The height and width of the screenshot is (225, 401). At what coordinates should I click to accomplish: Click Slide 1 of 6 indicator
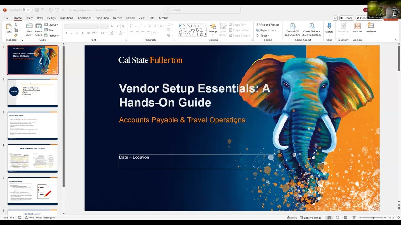[8, 218]
